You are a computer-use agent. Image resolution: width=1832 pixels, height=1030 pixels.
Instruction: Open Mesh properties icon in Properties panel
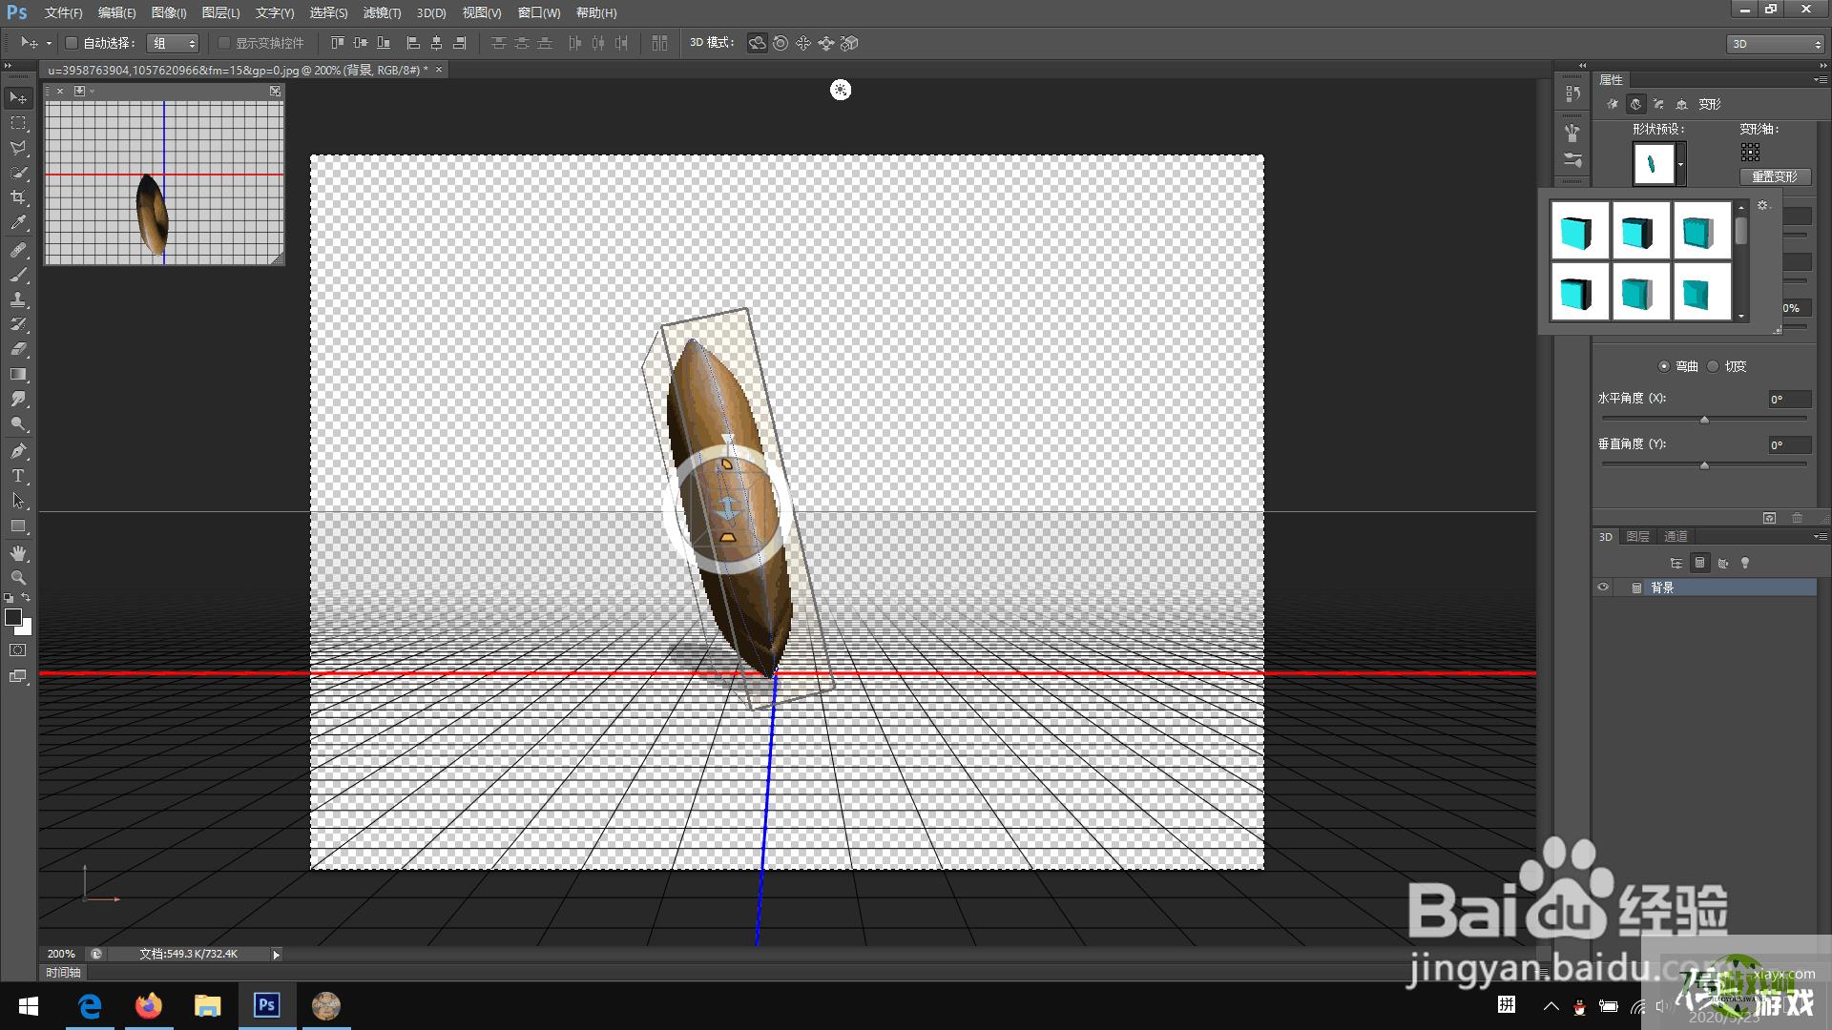tap(1613, 104)
